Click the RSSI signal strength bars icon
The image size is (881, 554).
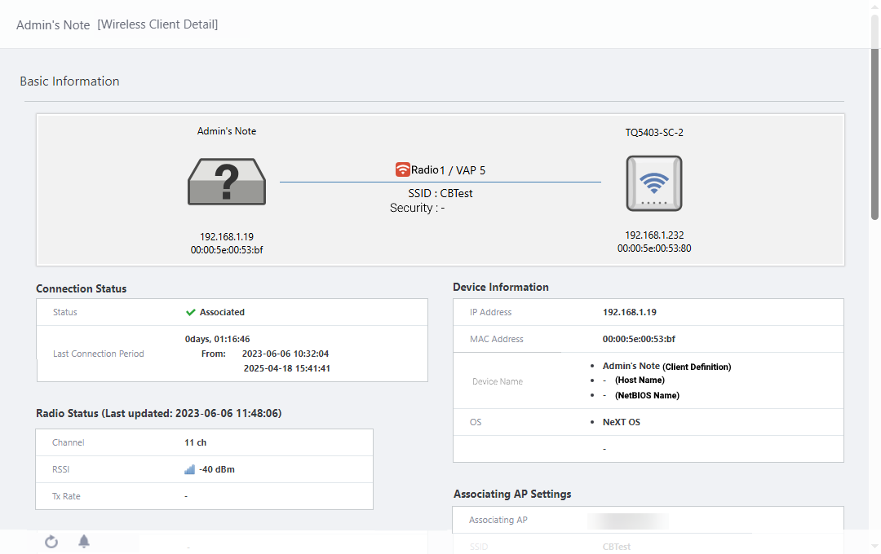190,469
